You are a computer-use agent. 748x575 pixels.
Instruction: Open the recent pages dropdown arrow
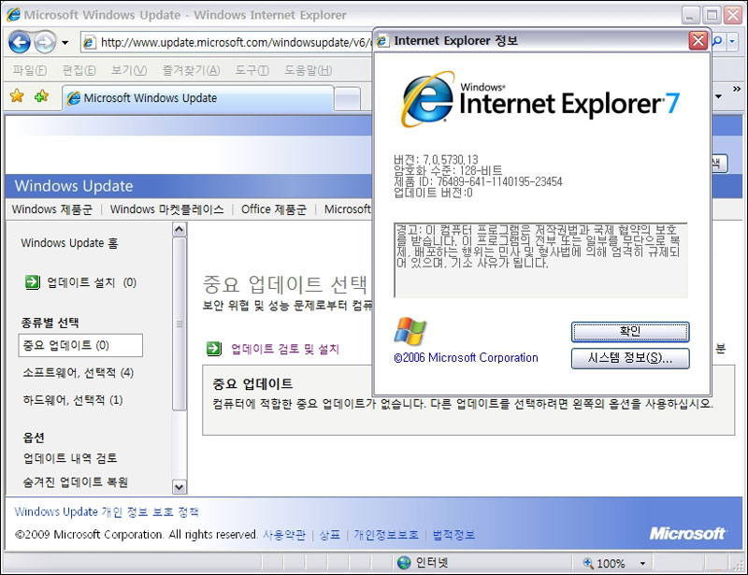click(65, 43)
